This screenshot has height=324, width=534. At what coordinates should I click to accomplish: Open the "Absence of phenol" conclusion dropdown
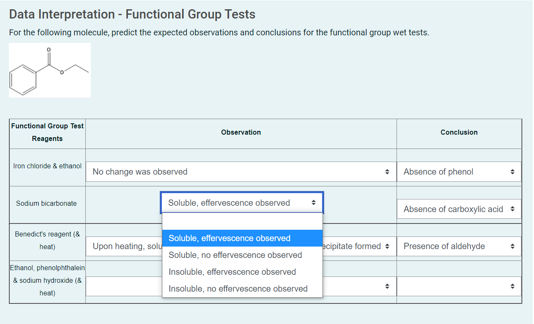tap(459, 172)
